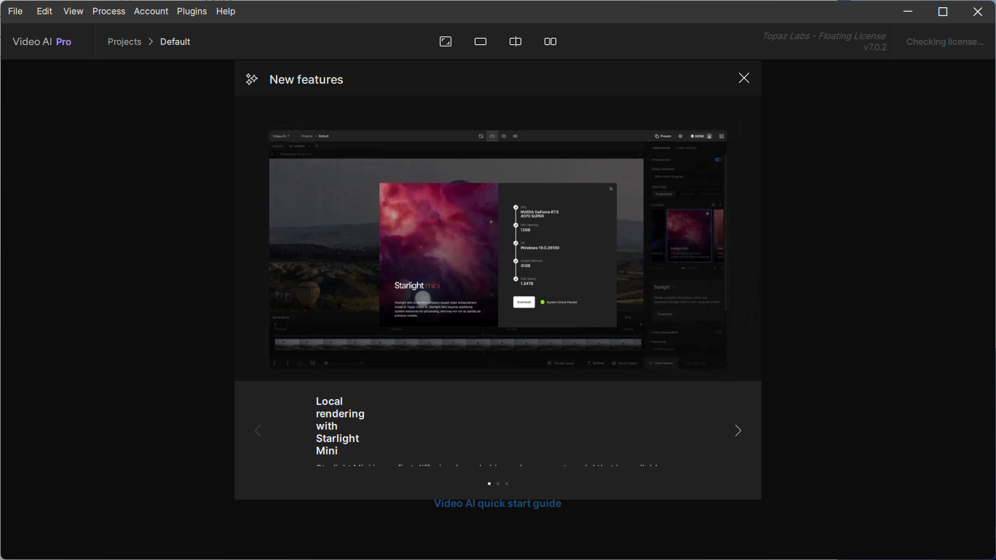Click the Local rendering with Starlight Mini heading
The width and height of the screenshot is (996, 560).
340,426
